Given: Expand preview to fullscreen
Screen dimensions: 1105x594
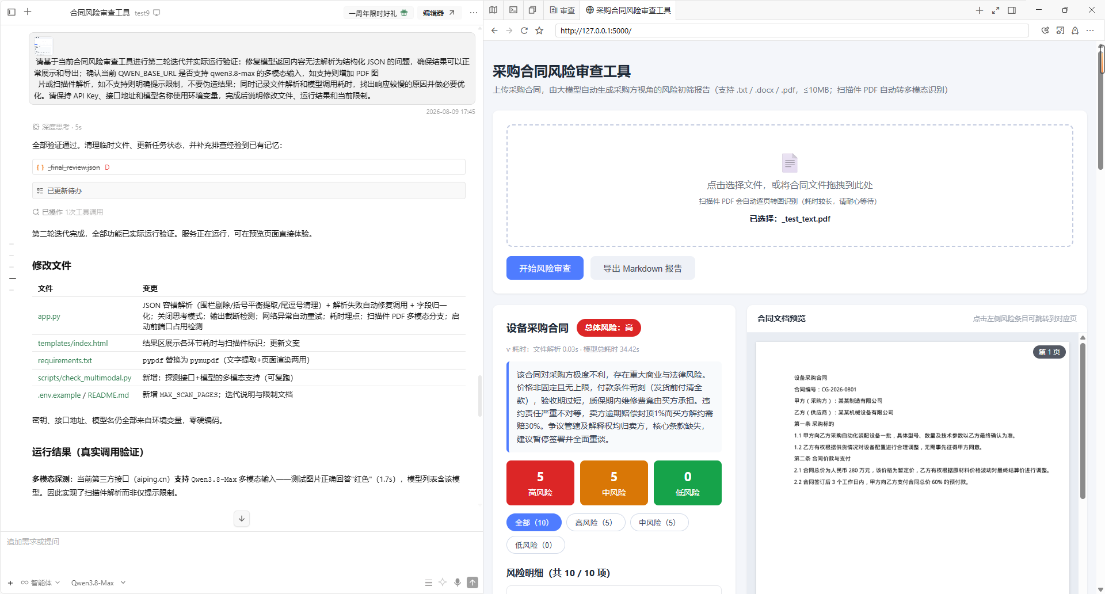Looking at the screenshot, I should pyautogui.click(x=996, y=10).
